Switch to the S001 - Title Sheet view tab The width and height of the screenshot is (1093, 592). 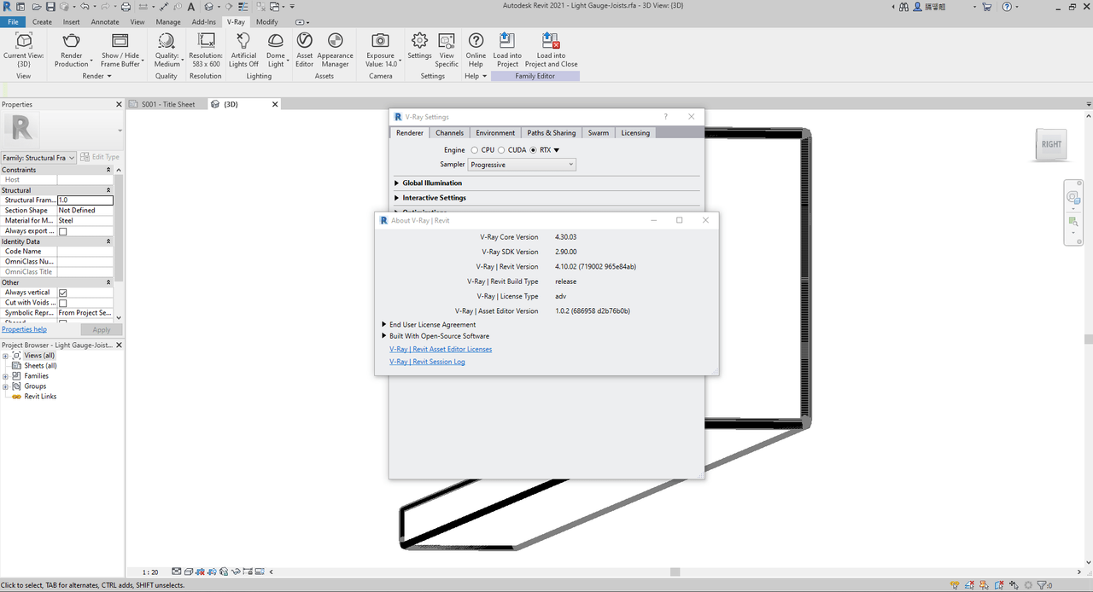pyautogui.click(x=167, y=104)
